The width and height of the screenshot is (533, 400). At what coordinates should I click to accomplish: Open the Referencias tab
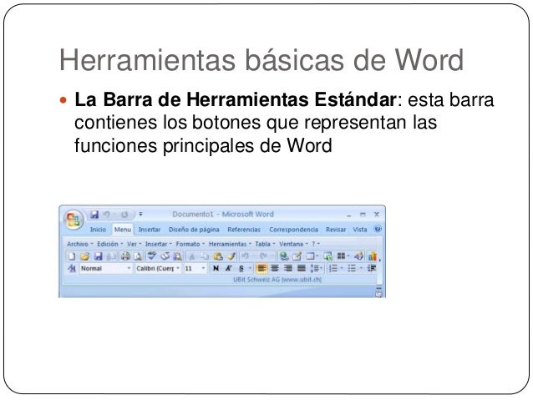(x=244, y=230)
